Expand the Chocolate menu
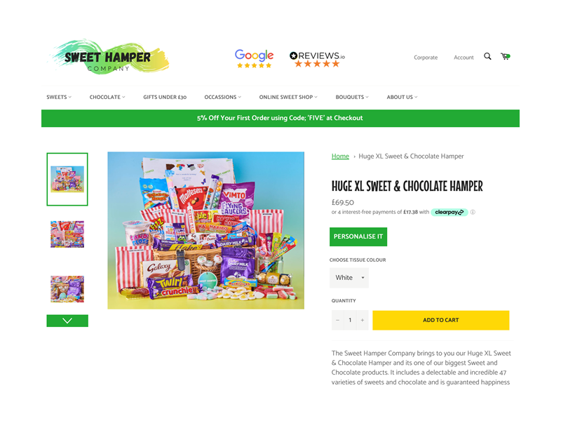Image resolution: width=561 pixels, height=421 pixels. [x=107, y=97]
